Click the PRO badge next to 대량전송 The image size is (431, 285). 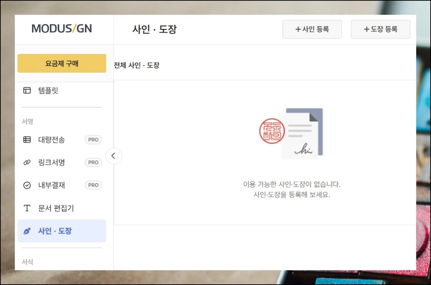[x=93, y=140]
